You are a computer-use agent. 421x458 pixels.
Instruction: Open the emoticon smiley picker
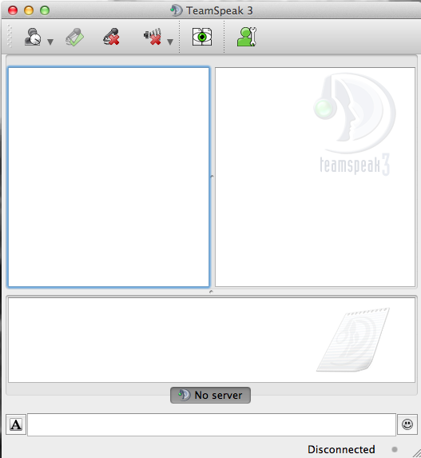pos(407,424)
